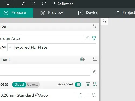Open the Calibration menu
The image size is (135, 101).
coord(63,4)
